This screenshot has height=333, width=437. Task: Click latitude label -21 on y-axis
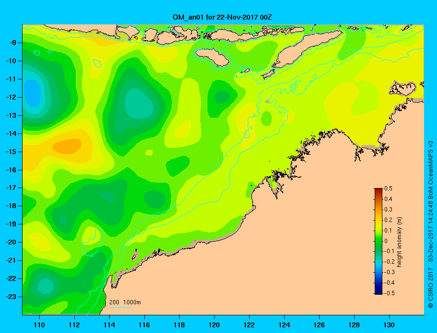[x=11, y=260]
